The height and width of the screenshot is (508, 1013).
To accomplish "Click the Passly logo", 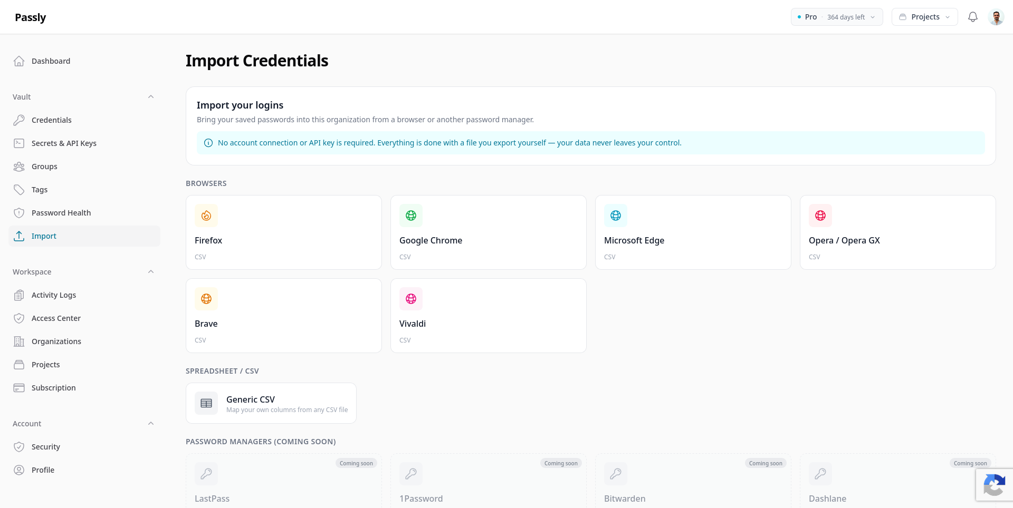I will (x=31, y=17).
